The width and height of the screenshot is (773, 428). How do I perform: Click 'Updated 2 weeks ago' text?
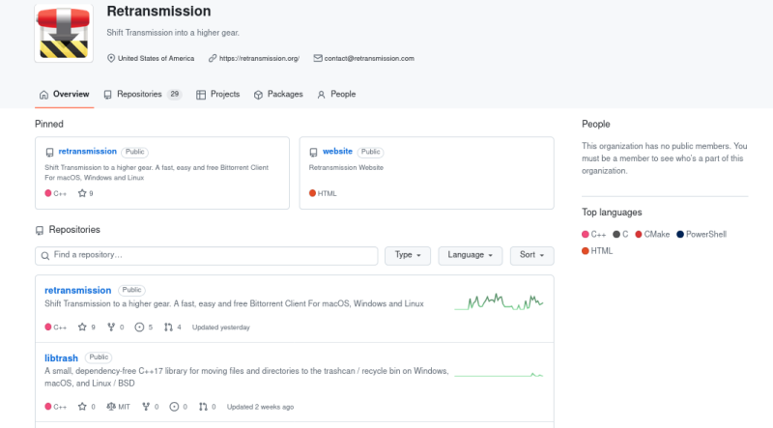click(260, 408)
